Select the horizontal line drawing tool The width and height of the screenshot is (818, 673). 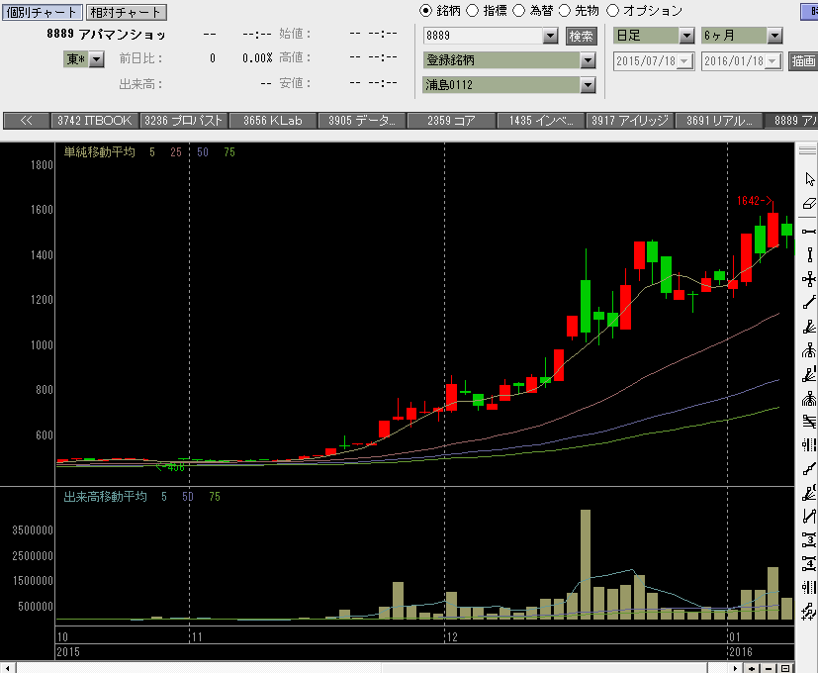[809, 231]
